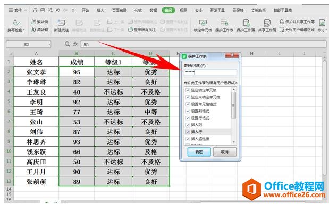Expand the 修订 dropdown arrow
Viewport: 329px width, 204px height.
[326, 30]
